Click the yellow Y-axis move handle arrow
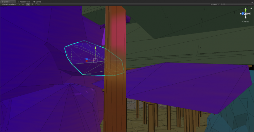Screen dimensions: 254x132 (x=95, y=48)
